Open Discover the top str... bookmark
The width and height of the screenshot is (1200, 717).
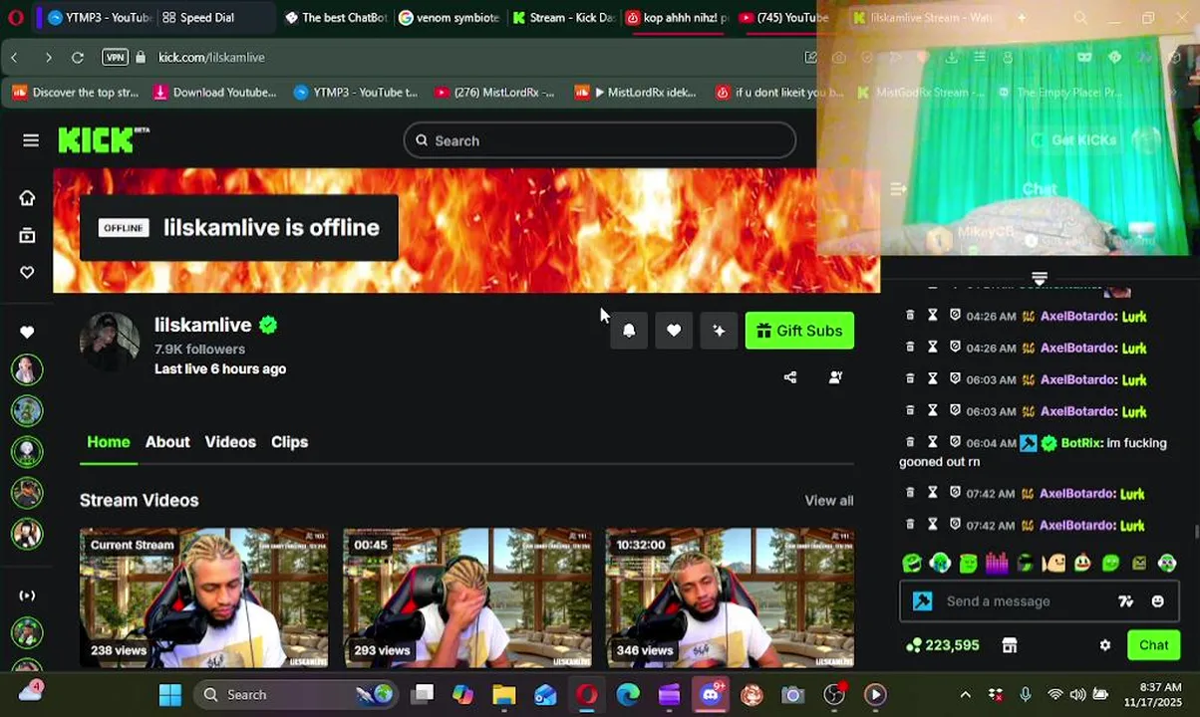coord(76,92)
